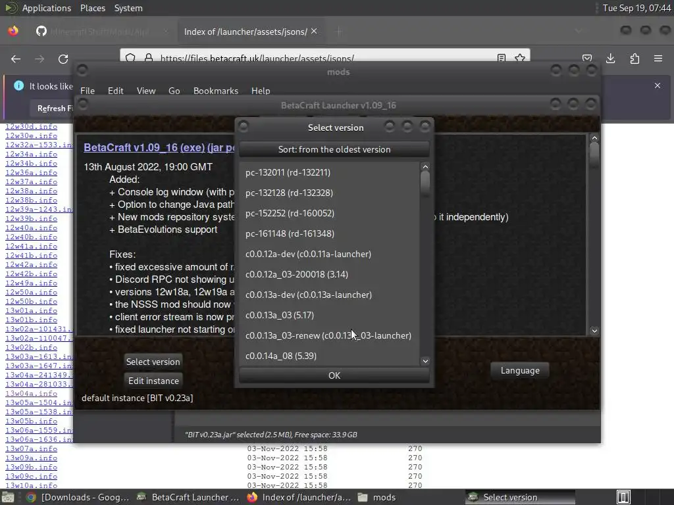The width and height of the screenshot is (674, 505).
Task: Open Firefox hamburger menu icon
Action: [658, 59]
